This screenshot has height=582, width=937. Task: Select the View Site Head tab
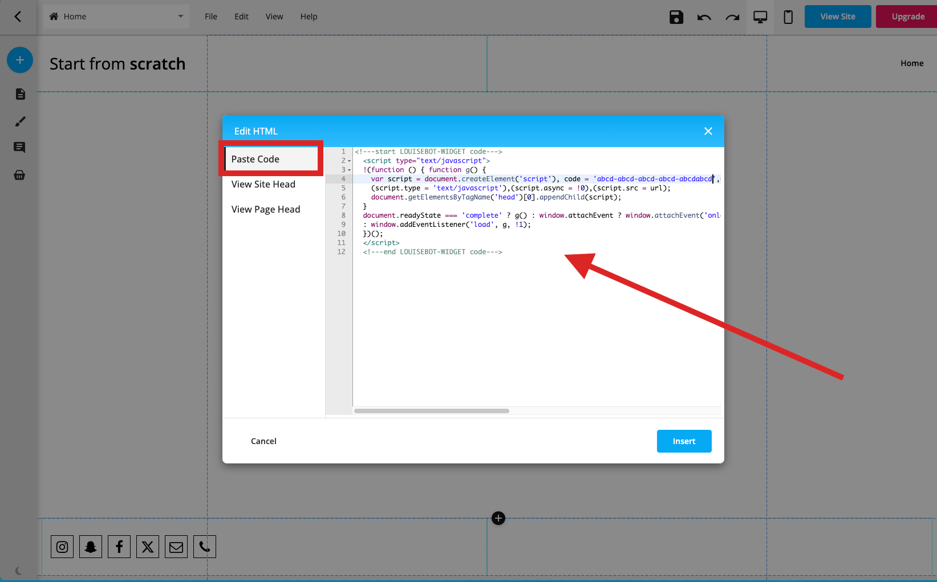click(x=263, y=184)
